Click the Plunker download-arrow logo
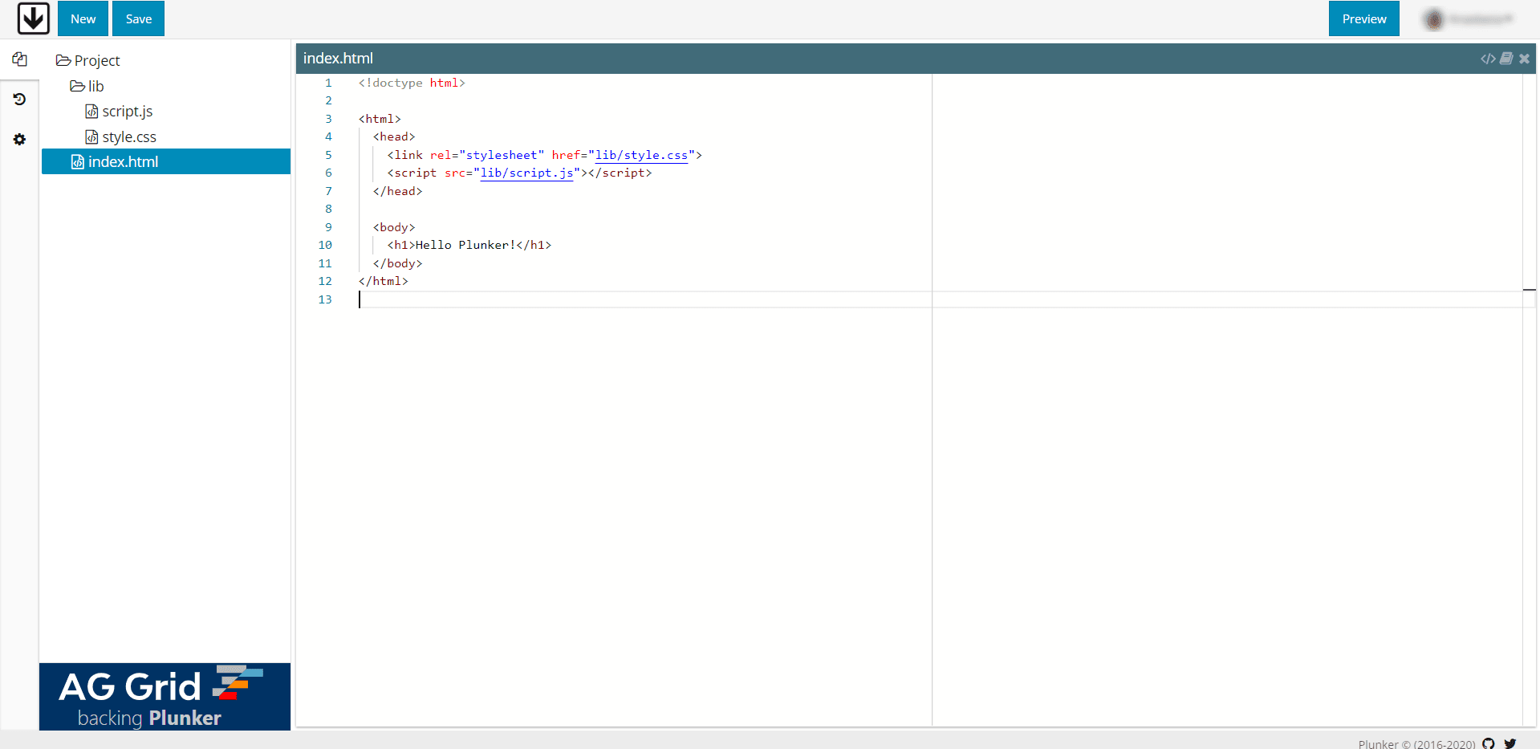 coord(33,18)
